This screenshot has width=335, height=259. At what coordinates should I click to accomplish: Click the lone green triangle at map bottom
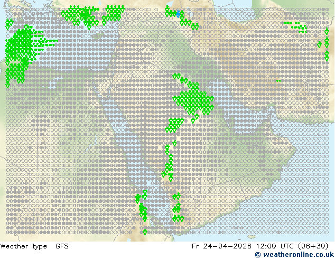(145, 232)
